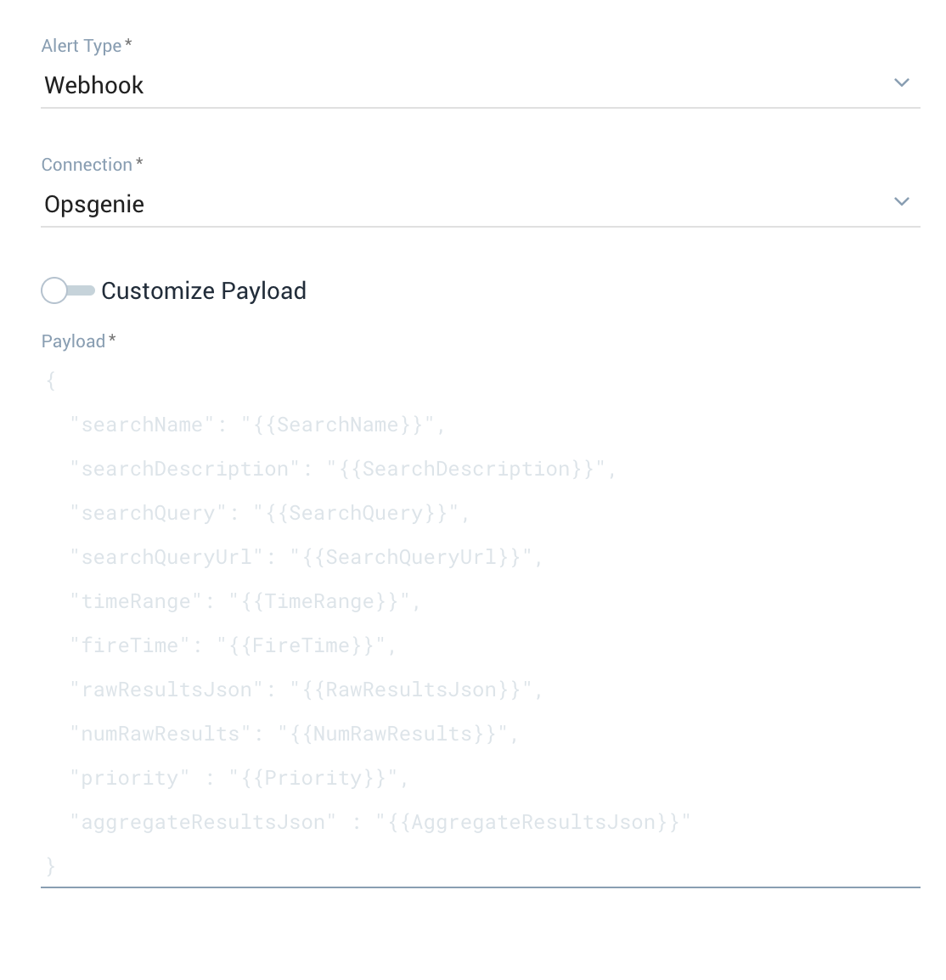Click the rawResultsJson placeholder line

306,689
